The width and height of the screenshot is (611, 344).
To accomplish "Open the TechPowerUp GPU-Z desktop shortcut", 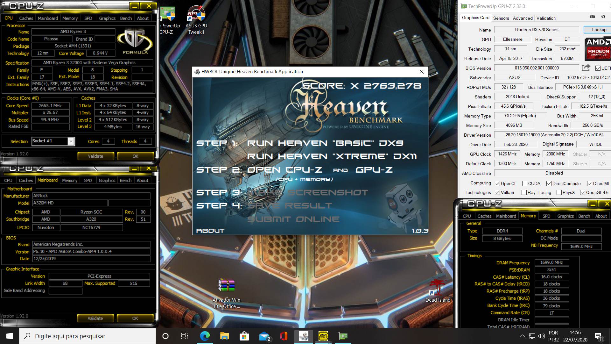I will (168, 20).
